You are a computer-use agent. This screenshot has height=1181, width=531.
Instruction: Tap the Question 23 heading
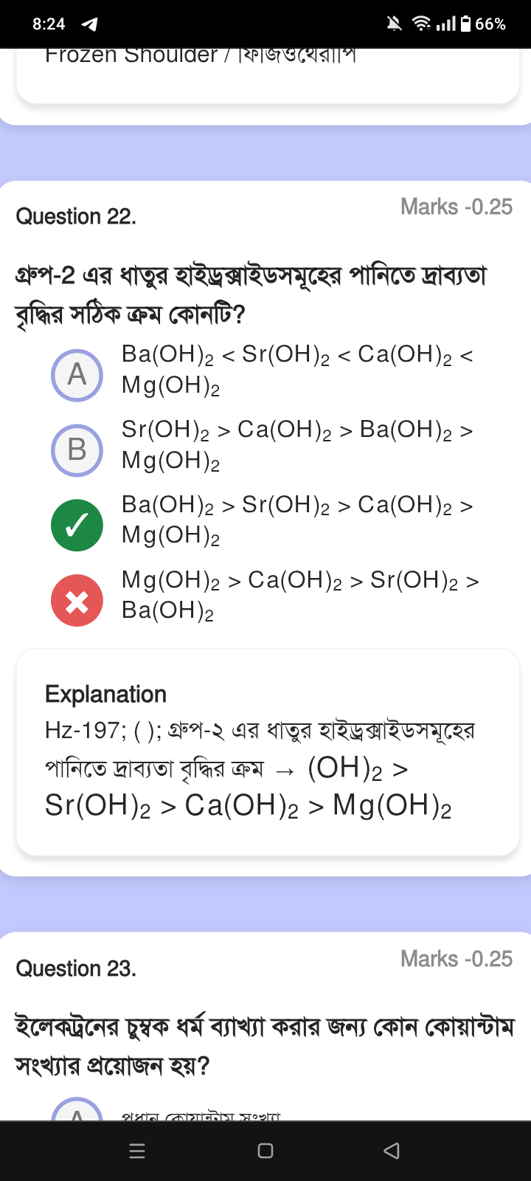(x=76, y=968)
